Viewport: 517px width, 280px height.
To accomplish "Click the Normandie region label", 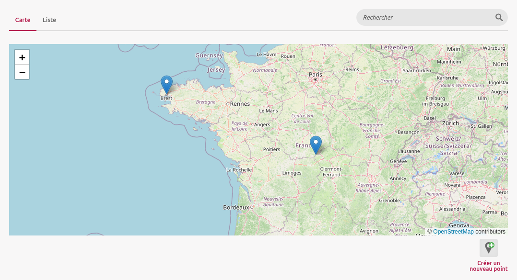I will pos(265,70).
